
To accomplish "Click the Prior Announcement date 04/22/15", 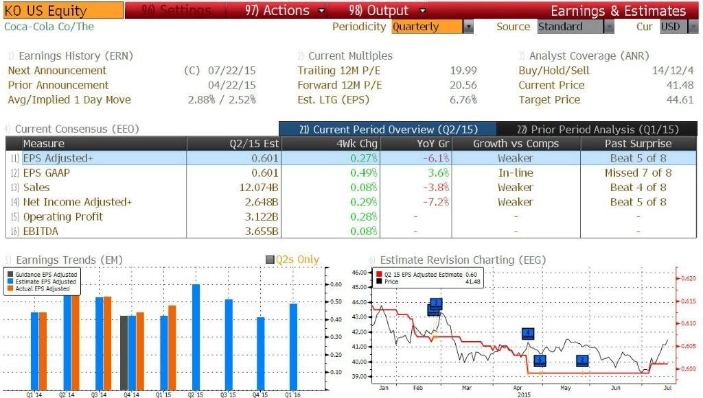I will point(232,86).
